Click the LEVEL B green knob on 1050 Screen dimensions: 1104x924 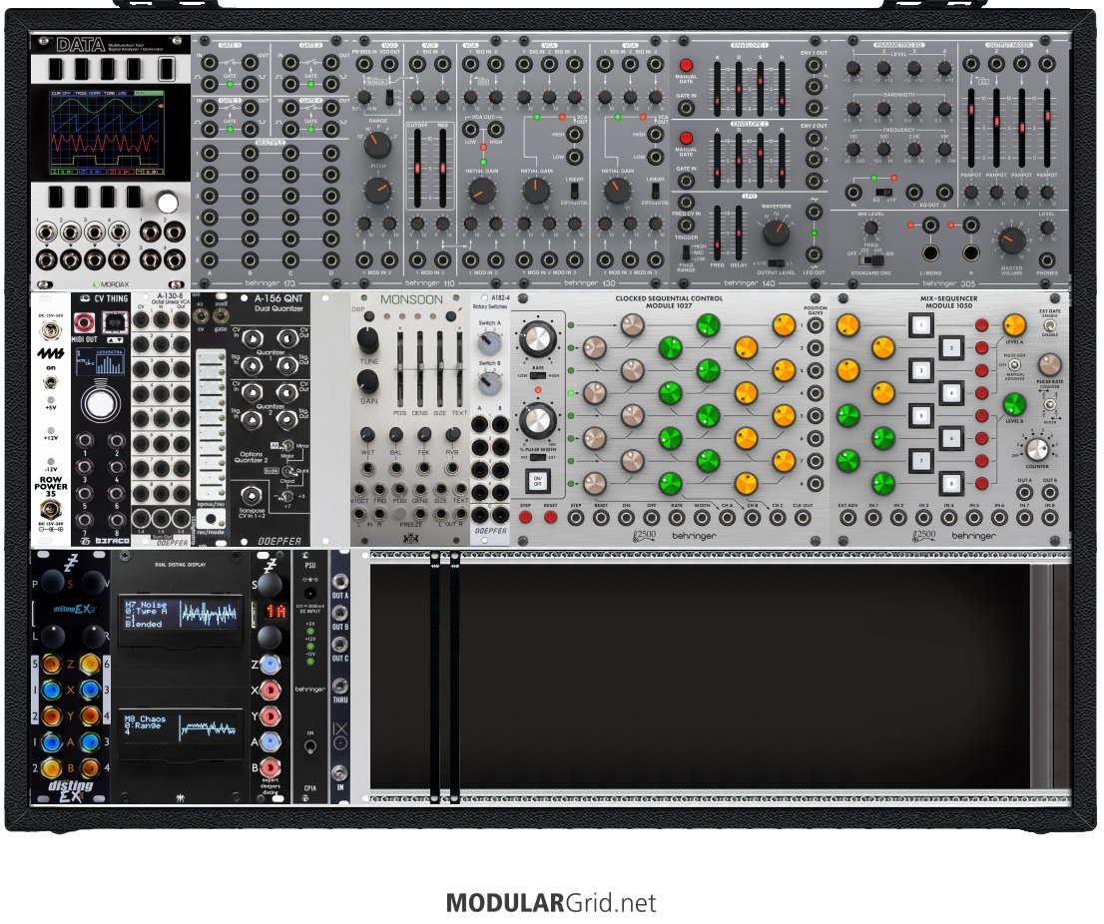[x=1014, y=405]
